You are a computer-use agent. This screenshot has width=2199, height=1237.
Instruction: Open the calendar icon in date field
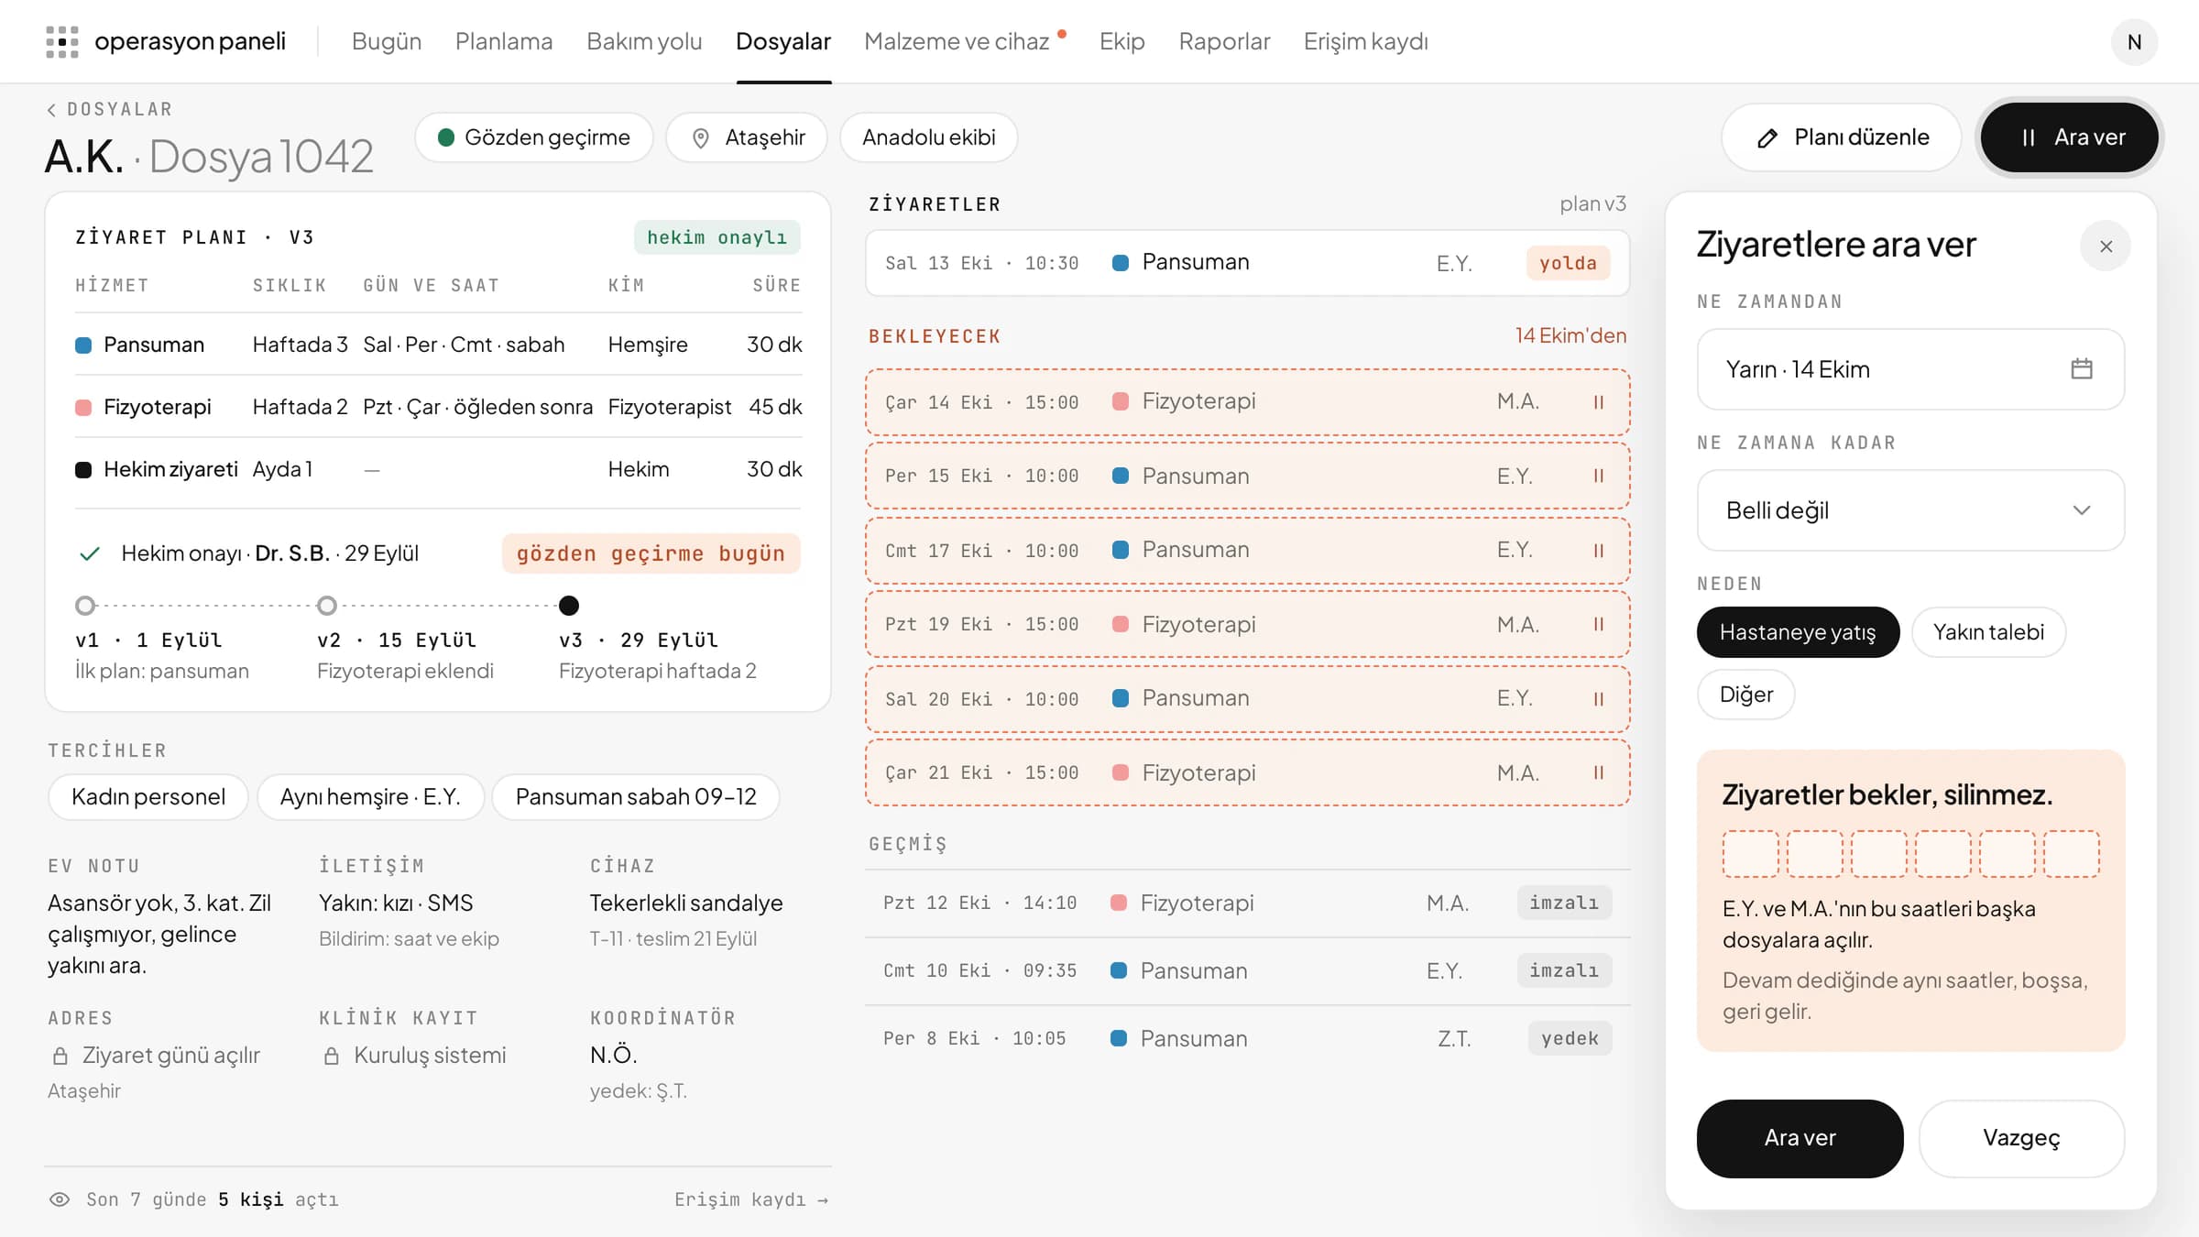point(2082,368)
